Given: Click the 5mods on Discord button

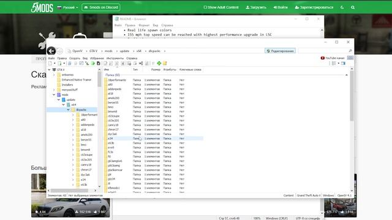Looking at the screenshot, I should pyautogui.click(x=101, y=7).
